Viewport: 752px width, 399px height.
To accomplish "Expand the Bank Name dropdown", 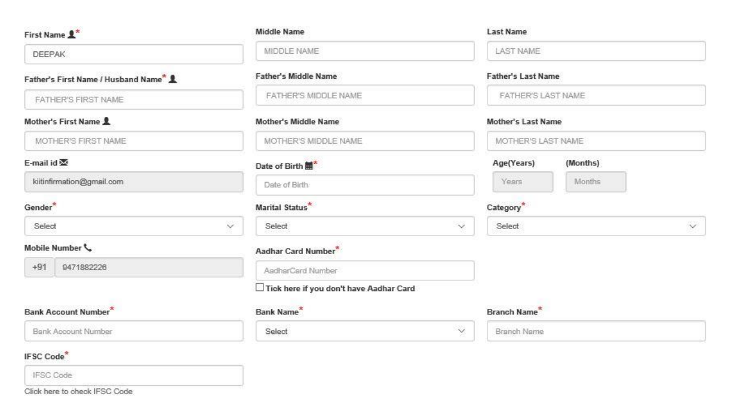I will (x=364, y=331).
